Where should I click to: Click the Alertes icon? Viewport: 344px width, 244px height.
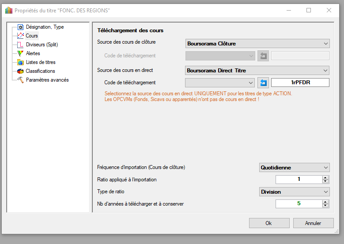point(20,53)
